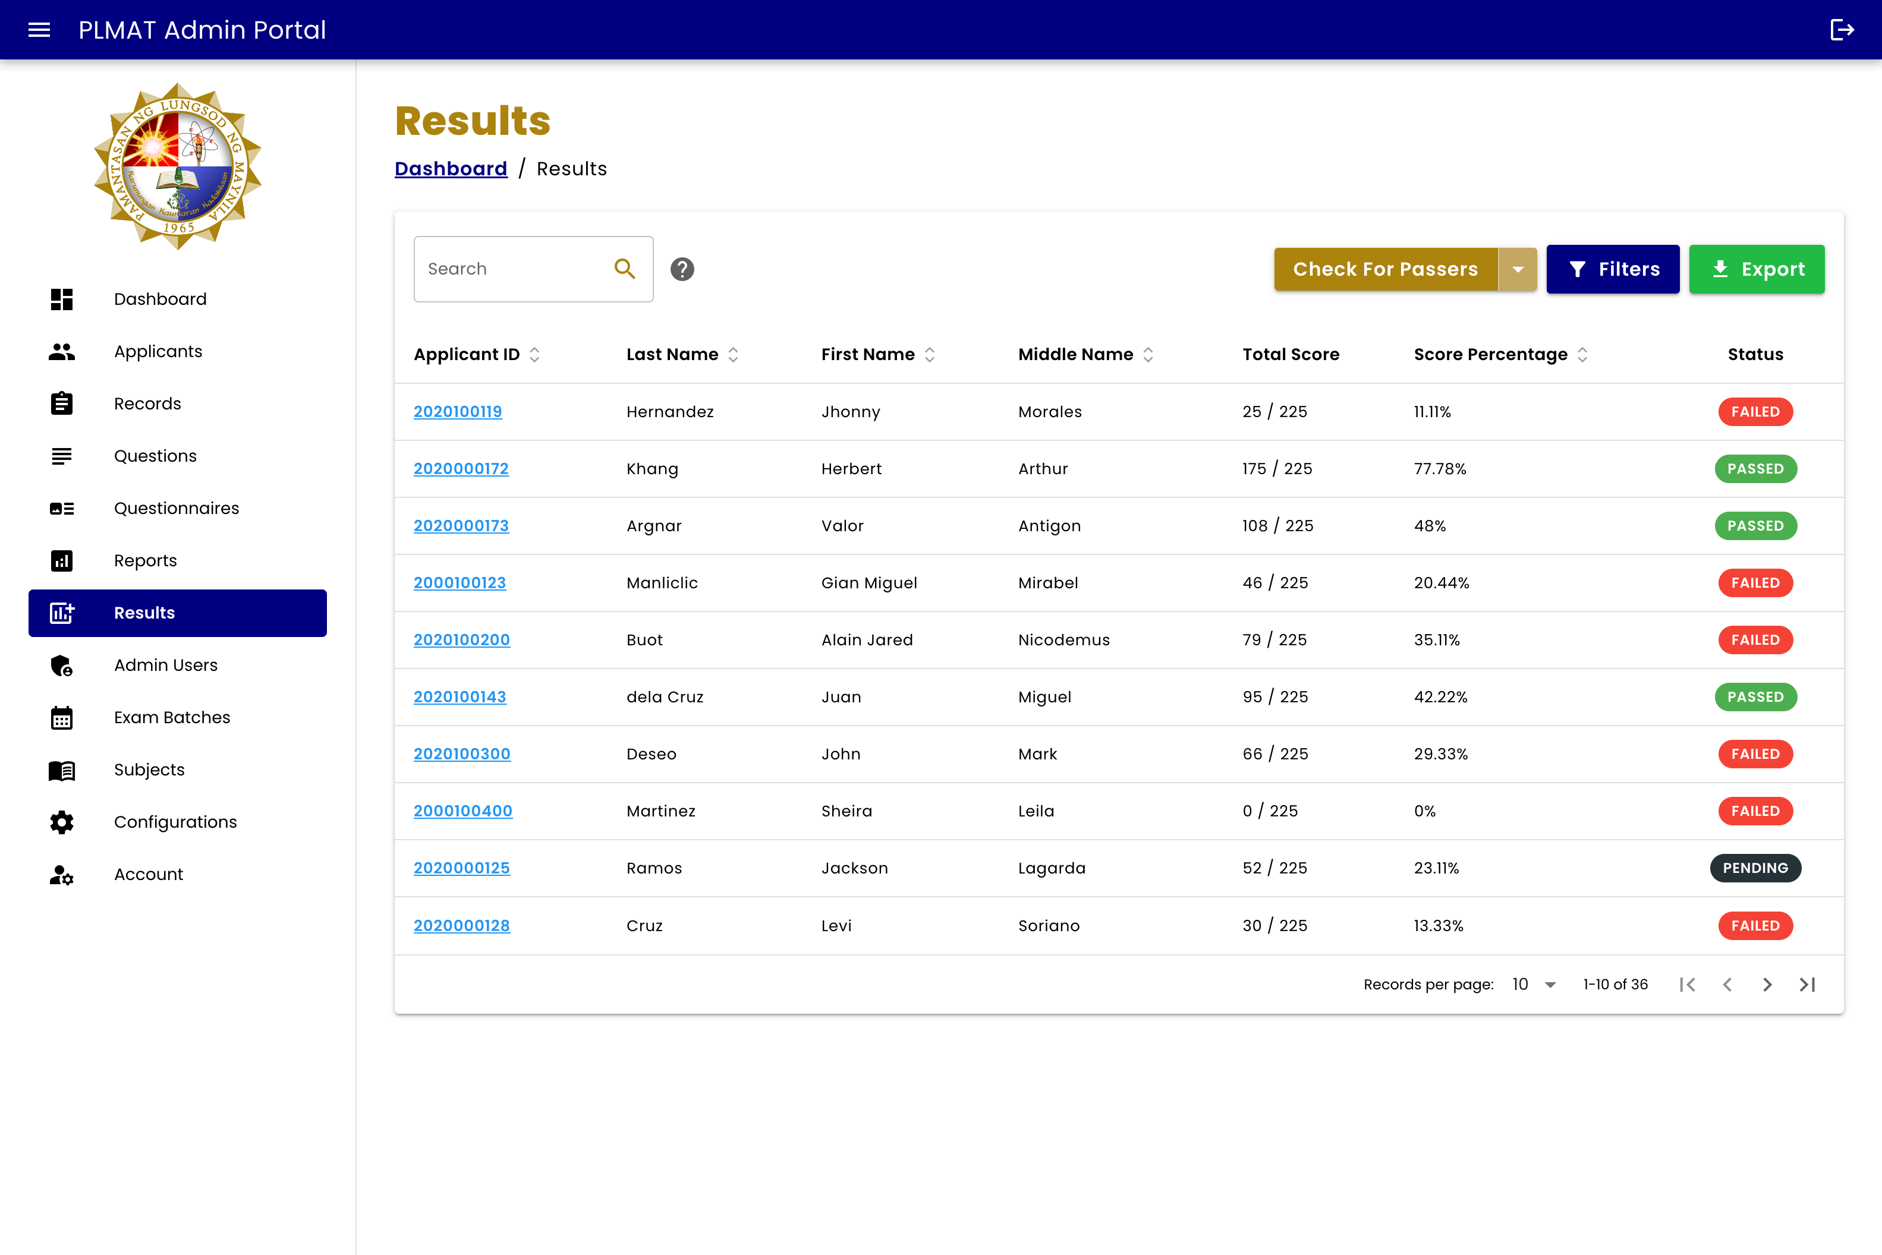Select Admin Users in sidebar menu
The width and height of the screenshot is (1882, 1255).
165,665
